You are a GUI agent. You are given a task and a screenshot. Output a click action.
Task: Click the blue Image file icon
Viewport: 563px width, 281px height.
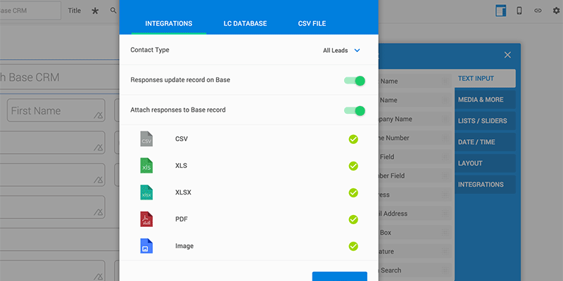tap(146, 247)
